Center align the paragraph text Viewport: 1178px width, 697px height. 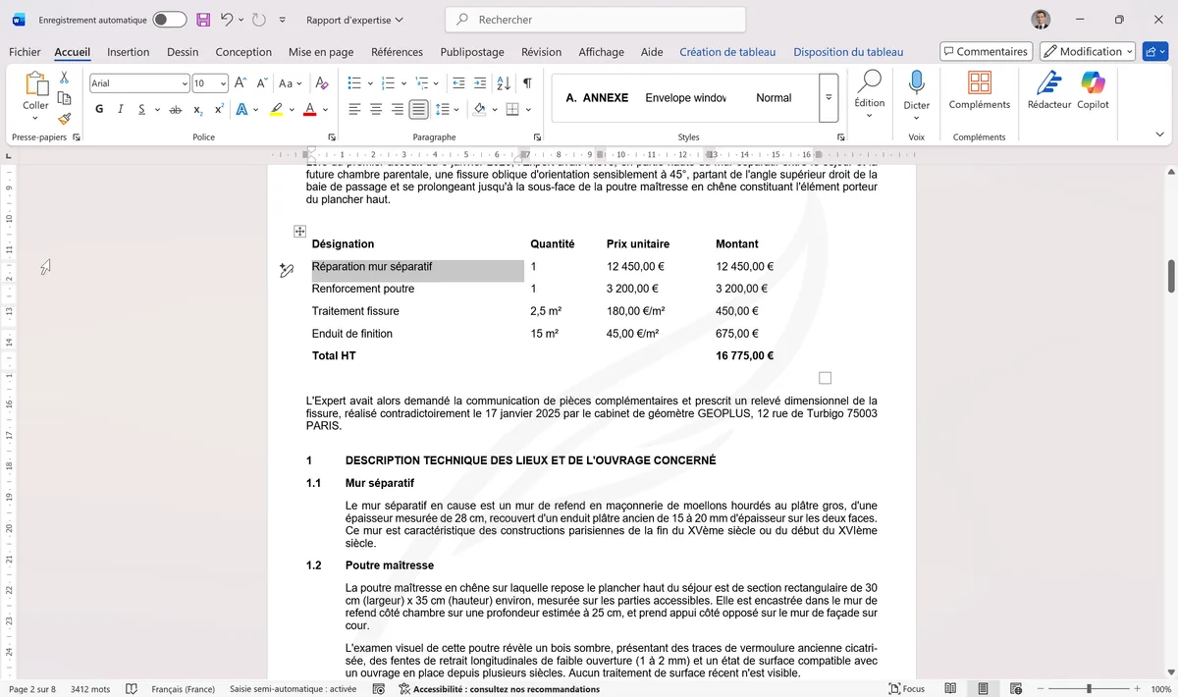click(376, 109)
